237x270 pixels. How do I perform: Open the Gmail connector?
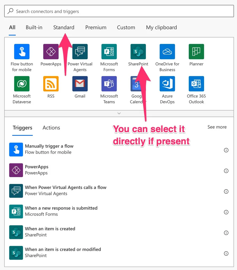pos(80,84)
